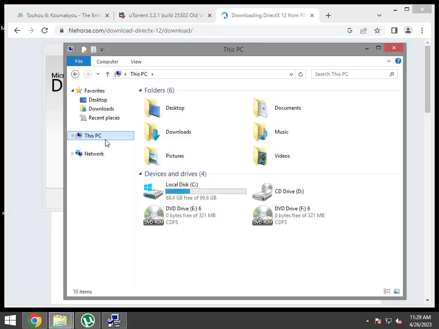Click Local Disk (C:) capacity bar
The width and height of the screenshot is (439, 329).
tap(206, 191)
